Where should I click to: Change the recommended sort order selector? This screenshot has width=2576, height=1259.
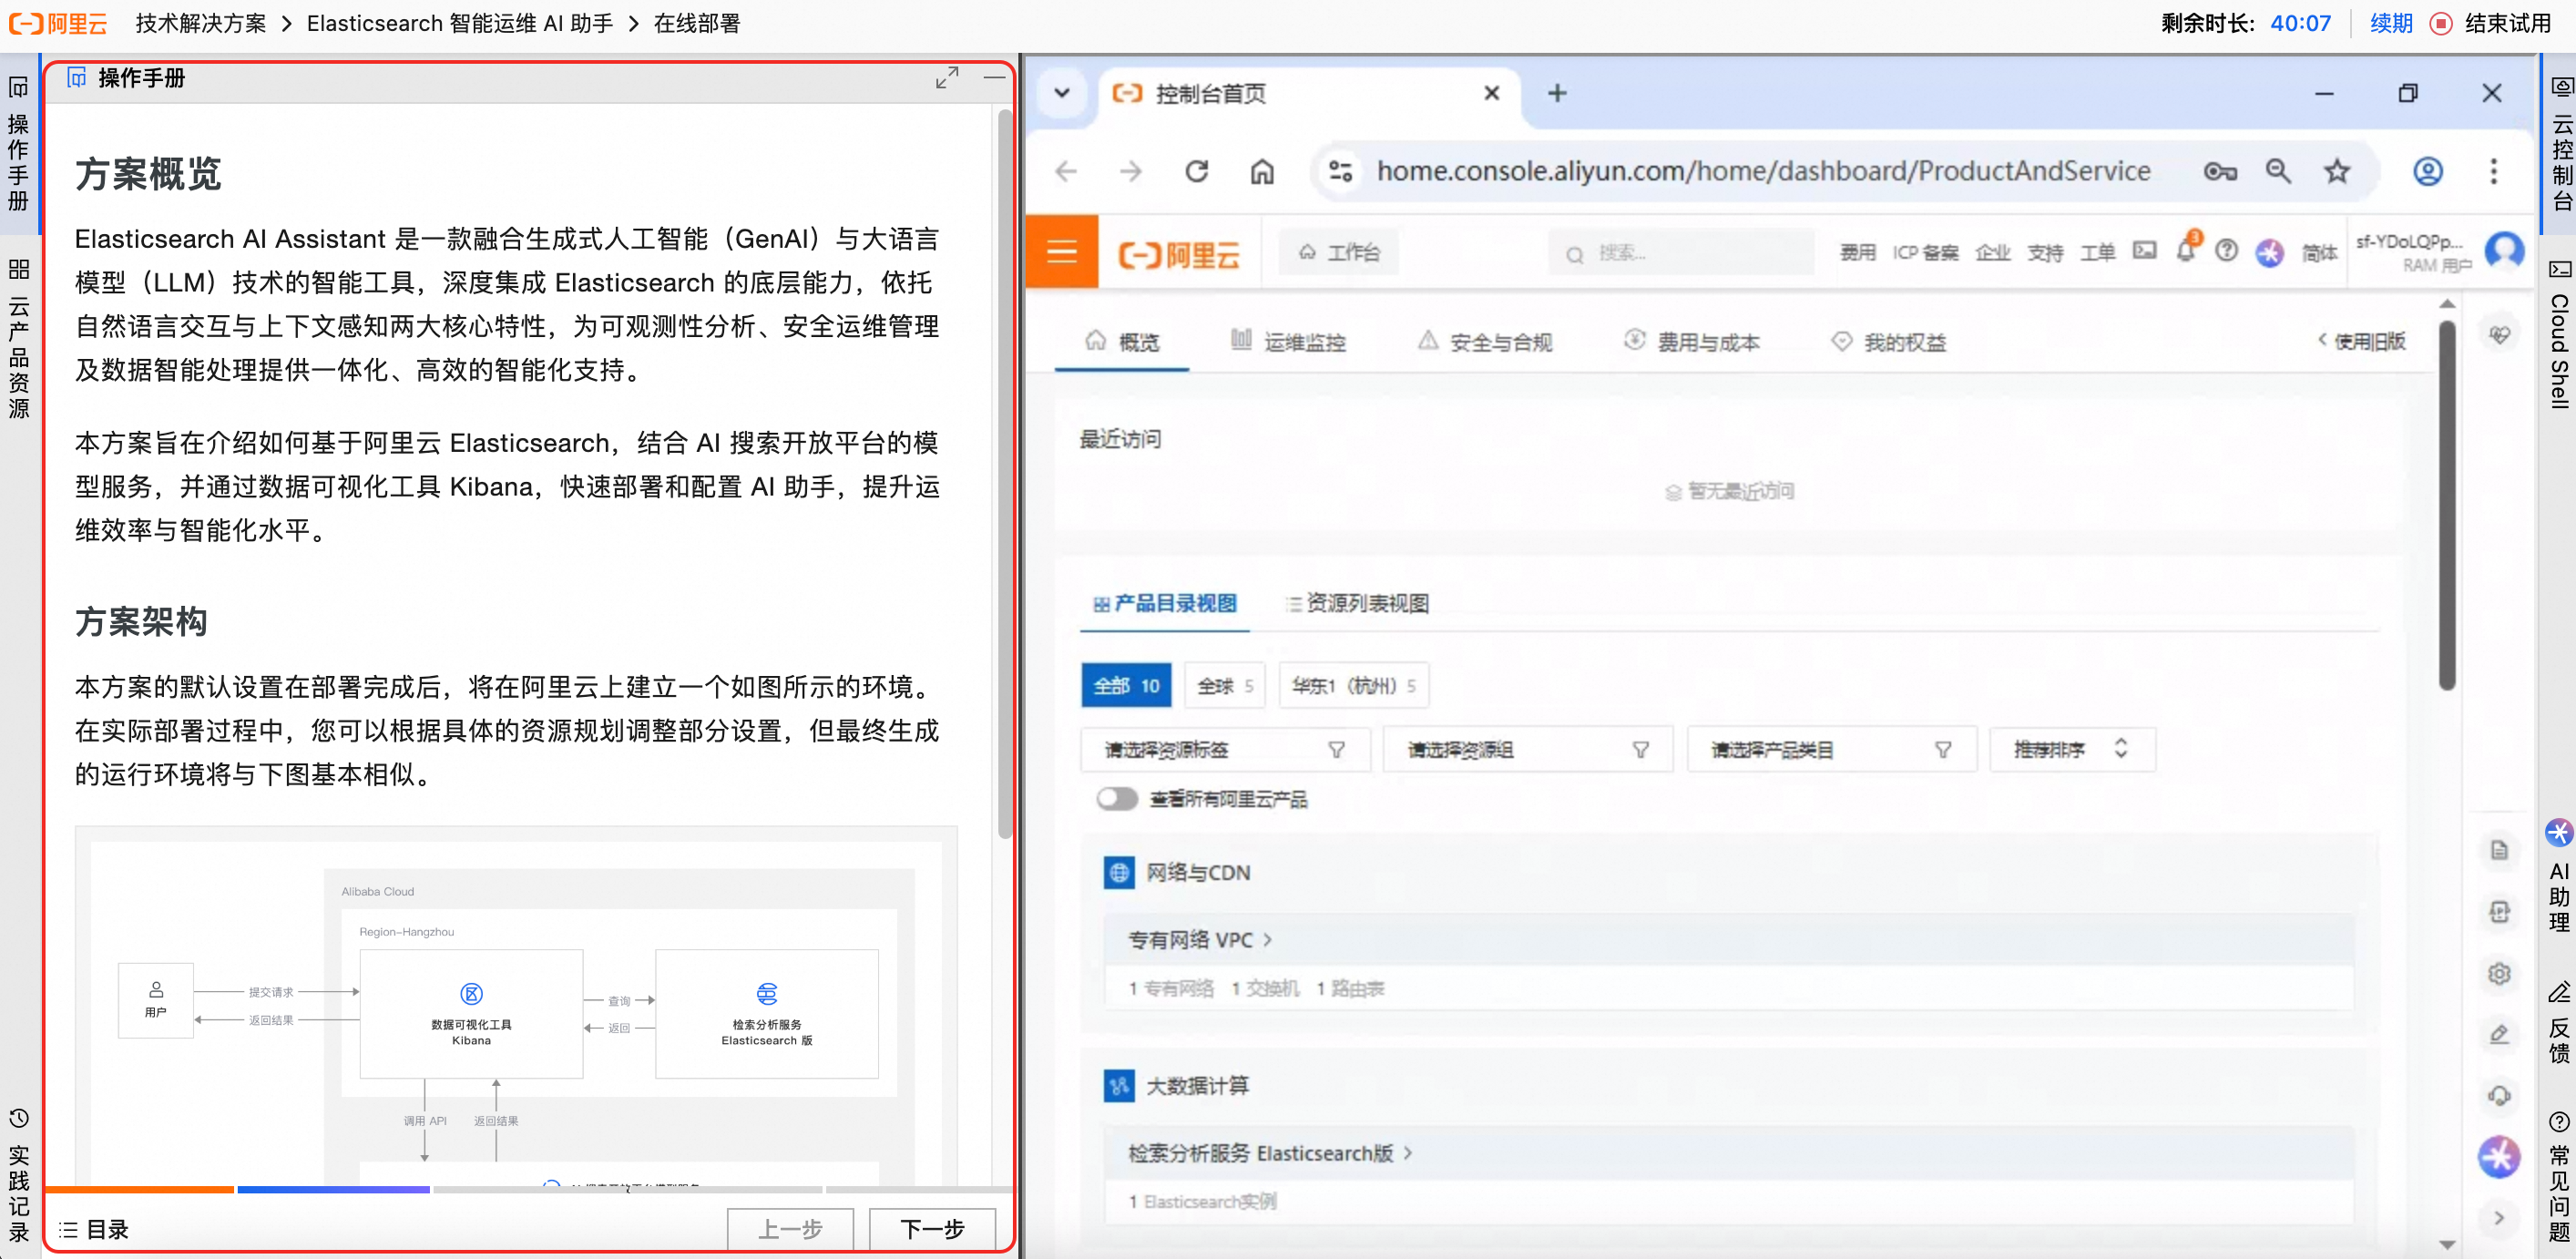pyautogui.click(x=2071, y=750)
